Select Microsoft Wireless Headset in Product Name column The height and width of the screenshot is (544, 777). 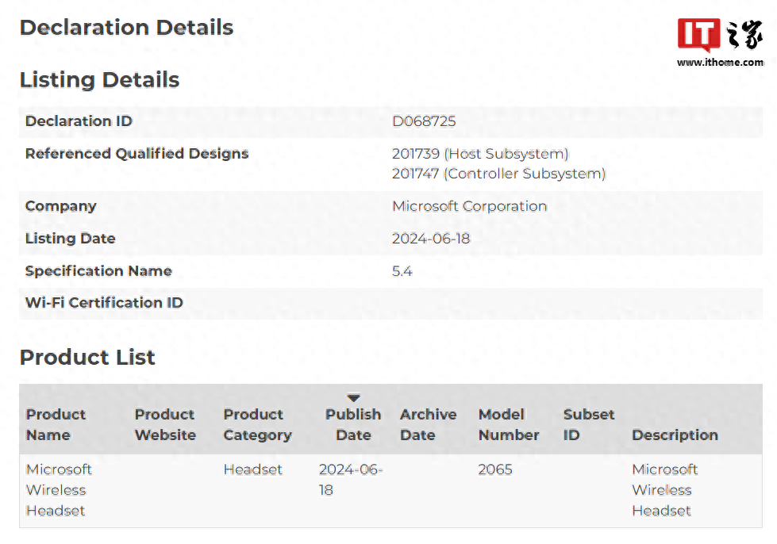tap(59, 490)
